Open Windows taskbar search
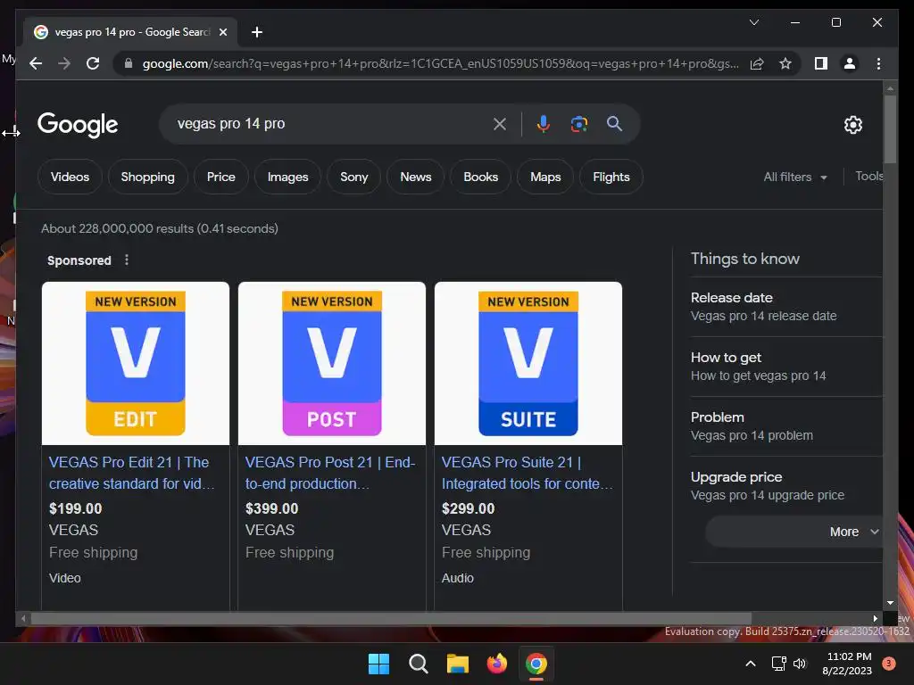 [x=419, y=664]
